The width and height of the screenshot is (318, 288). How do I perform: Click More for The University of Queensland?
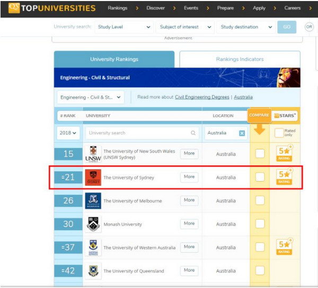click(189, 270)
